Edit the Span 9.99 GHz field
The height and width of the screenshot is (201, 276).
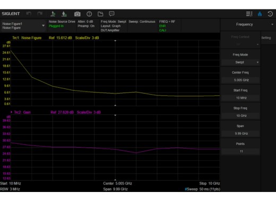click(x=240, y=133)
